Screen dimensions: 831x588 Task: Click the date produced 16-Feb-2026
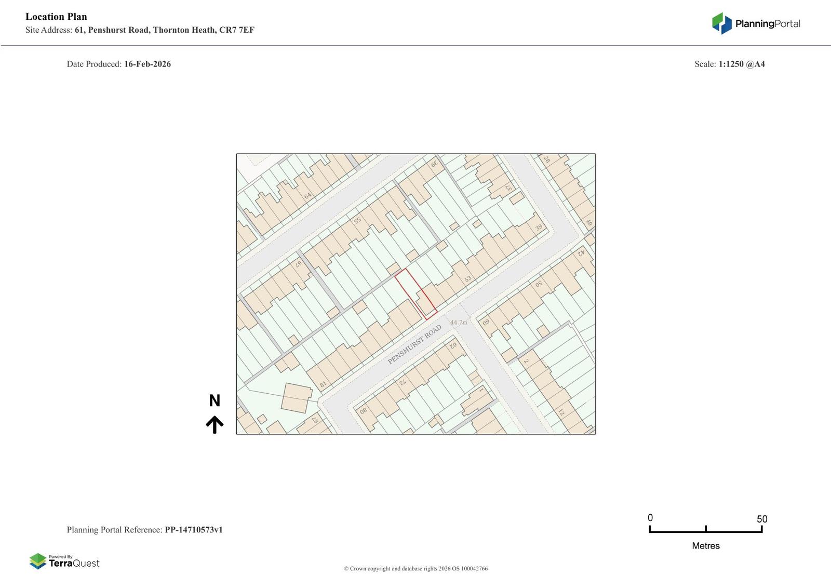click(x=147, y=64)
